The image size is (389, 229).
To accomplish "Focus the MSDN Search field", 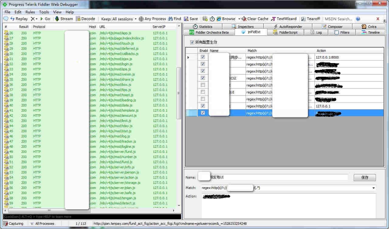I will pos(339,19).
